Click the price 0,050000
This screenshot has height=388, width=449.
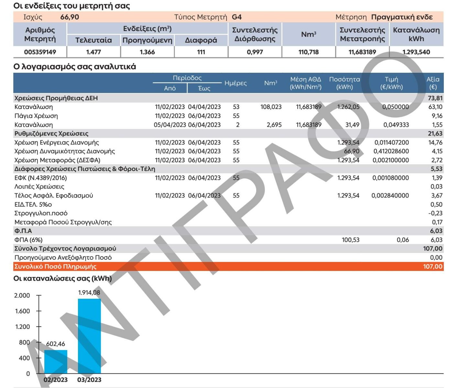pyautogui.click(x=396, y=107)
